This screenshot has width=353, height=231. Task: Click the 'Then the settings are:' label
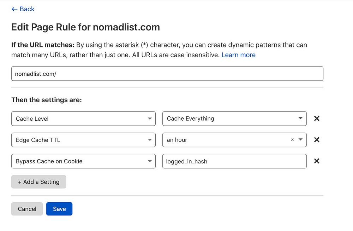[47, 100]
